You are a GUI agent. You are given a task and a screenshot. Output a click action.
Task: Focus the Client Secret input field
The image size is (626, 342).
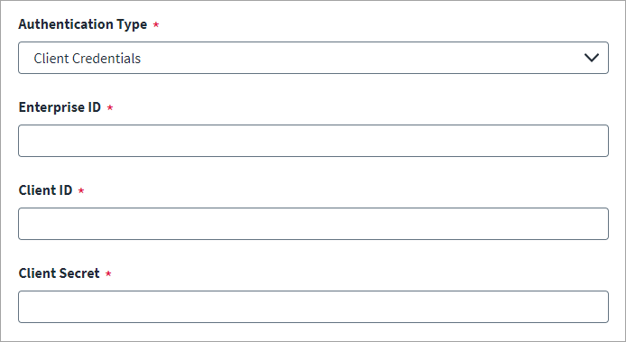pos(313,307)
